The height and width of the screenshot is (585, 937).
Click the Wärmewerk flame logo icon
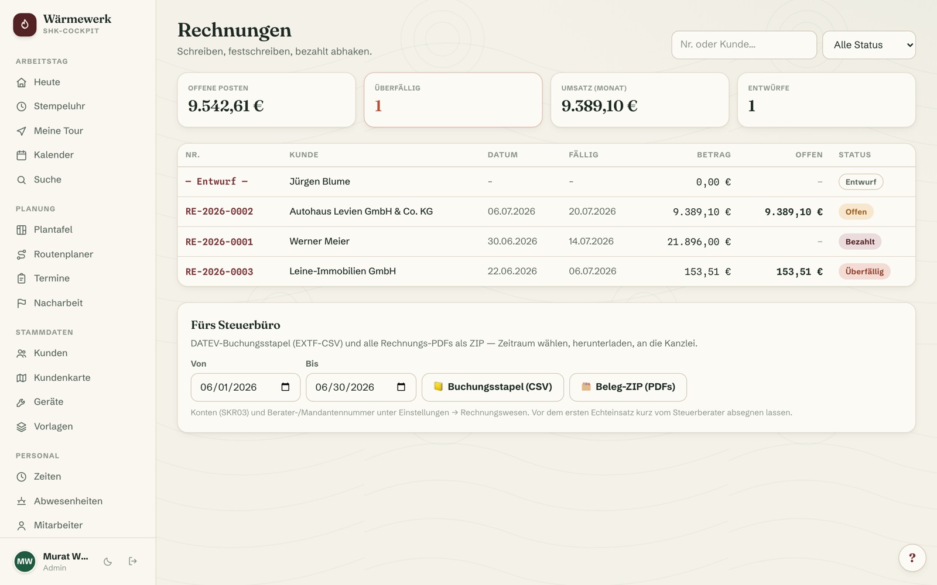[x=25, y=25]
